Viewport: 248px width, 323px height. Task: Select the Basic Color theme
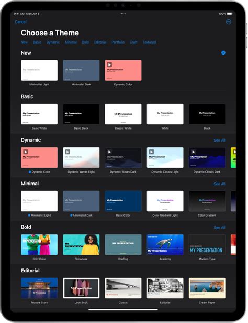[123, 201]
